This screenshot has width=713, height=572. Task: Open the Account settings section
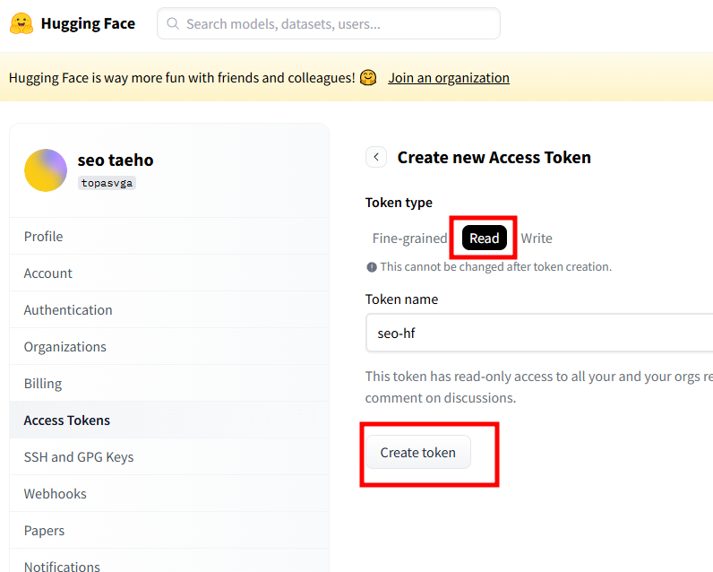coord(47,273)
